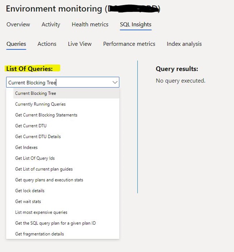Select Current Blocking Tree option in list

tap(66, 93)
